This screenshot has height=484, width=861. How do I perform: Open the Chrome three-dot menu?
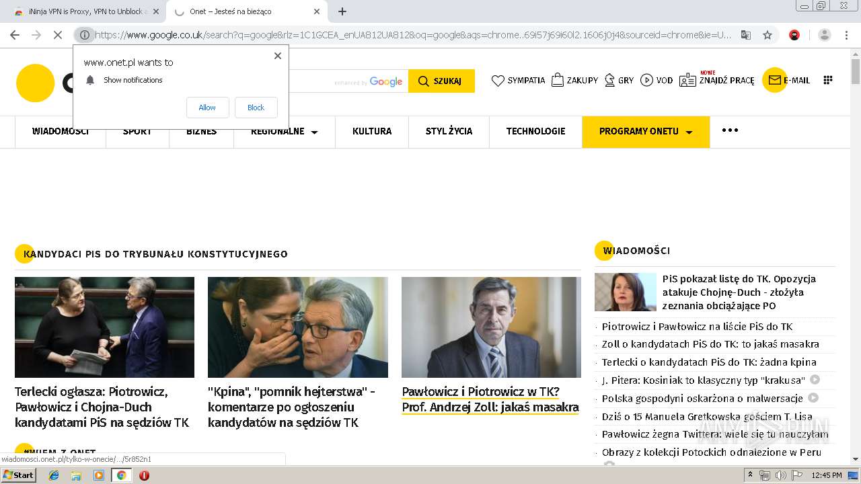click(848, 35)
